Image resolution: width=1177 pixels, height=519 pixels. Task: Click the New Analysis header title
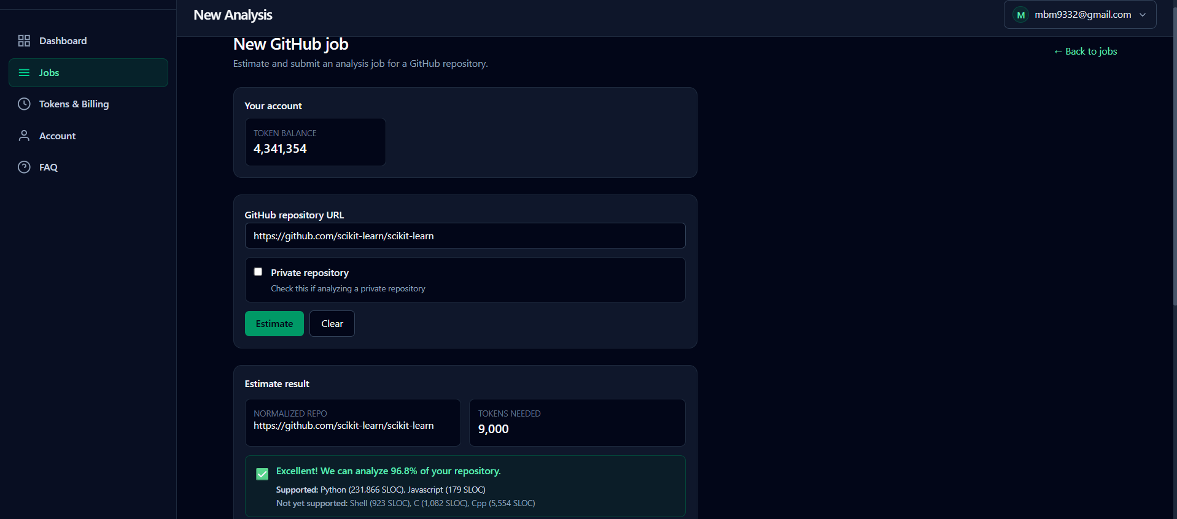click(233, 15)
